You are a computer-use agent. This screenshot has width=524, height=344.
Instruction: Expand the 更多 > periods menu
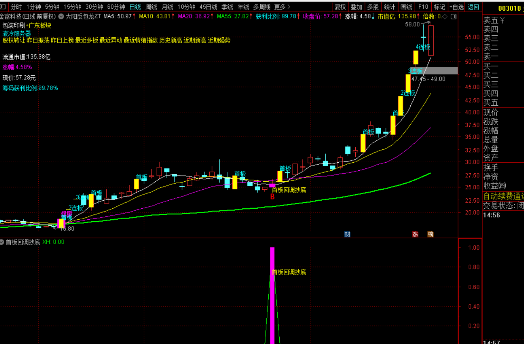coord(282,7)
